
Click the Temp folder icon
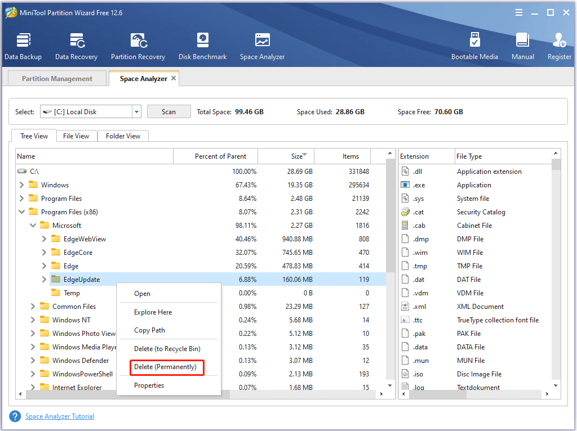[56, 293]
